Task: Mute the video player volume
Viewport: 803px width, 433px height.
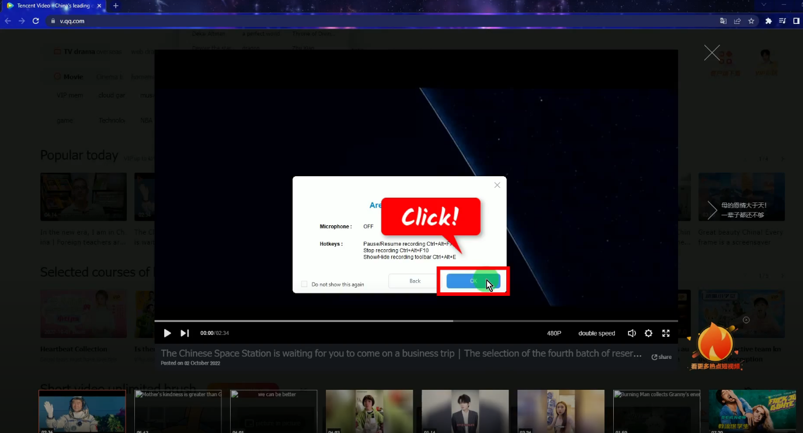Action: pos(631,333)
